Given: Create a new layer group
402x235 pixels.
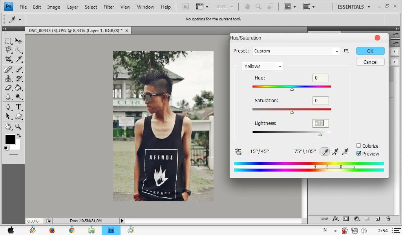Looking at the screenshot, I should pos(367,219).
